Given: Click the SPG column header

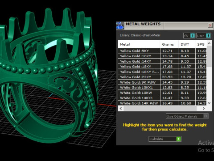Looking at the screenshot, I should [201, 44].
